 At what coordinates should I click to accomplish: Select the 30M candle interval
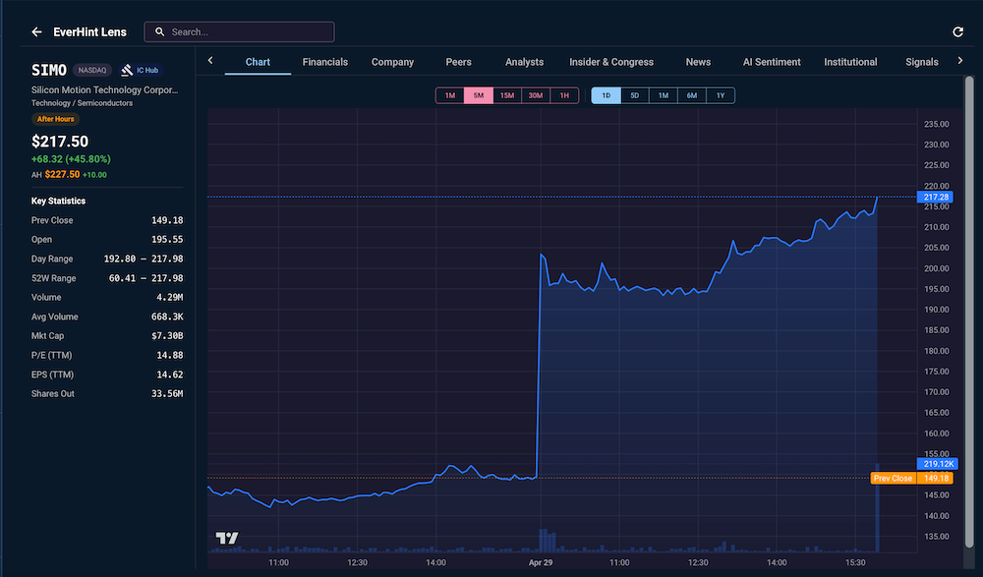[x=536, y=95]
